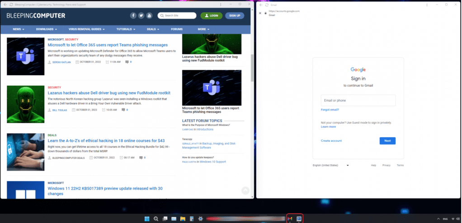The height and width of the screenshot is (223, 462).
Task: Go to the FORUMS page
Action: click(x=176, y=29)
